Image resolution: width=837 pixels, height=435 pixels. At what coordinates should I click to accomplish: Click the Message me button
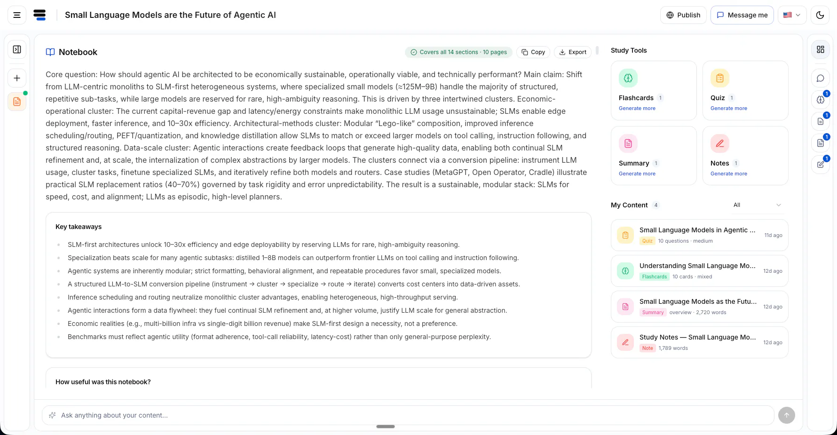[742, 15]
